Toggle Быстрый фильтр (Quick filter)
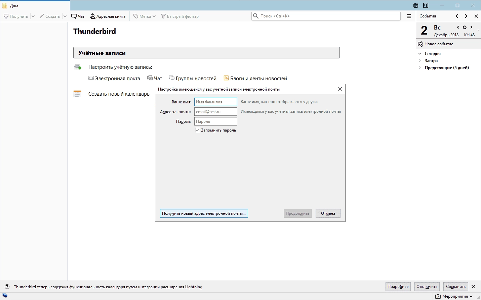Viewport: 481px width, 300px height. coord(180,16)
